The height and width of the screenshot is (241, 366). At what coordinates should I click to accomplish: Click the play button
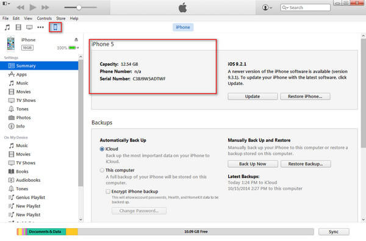coord(33,7)
